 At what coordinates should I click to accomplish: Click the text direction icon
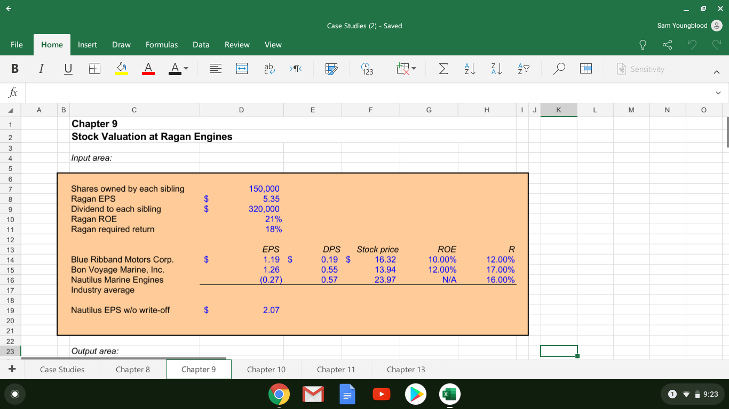tap(296, 69)
